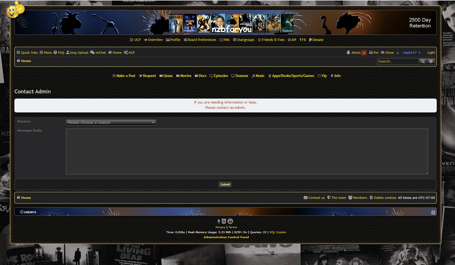Click the ACP cogs icon
The height and width of the screenshot is (265, 455).
click(126, 53)
